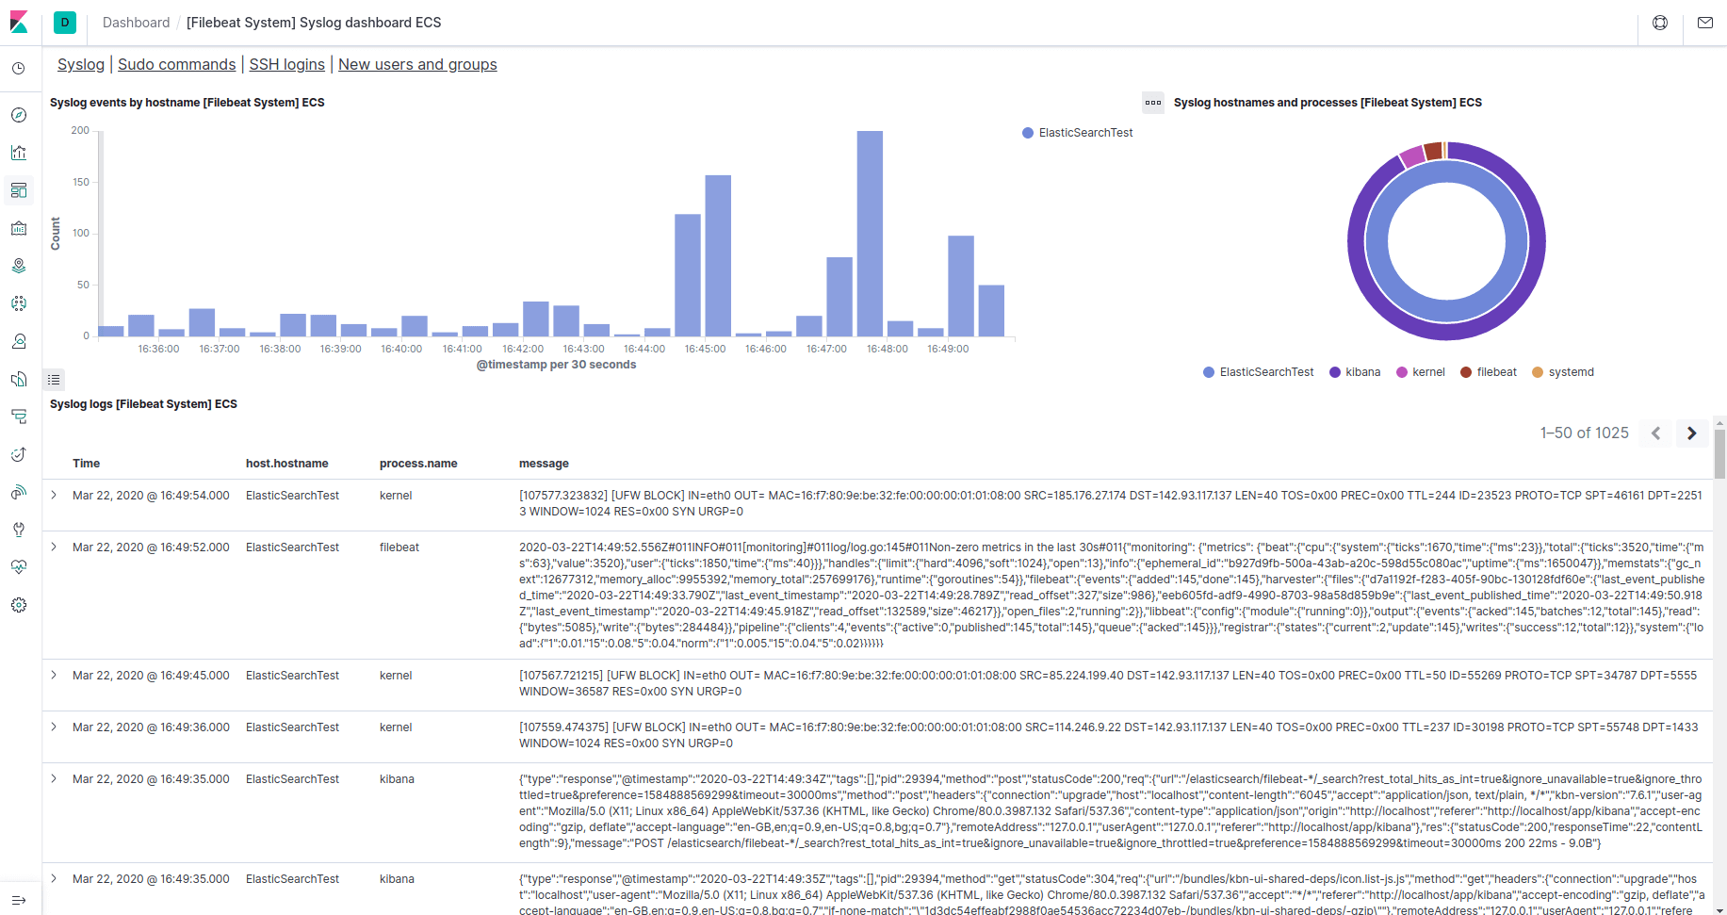This screenshot has width=1727, height=915.
Task: Open the help menu icon
Action: point(1660,23)
